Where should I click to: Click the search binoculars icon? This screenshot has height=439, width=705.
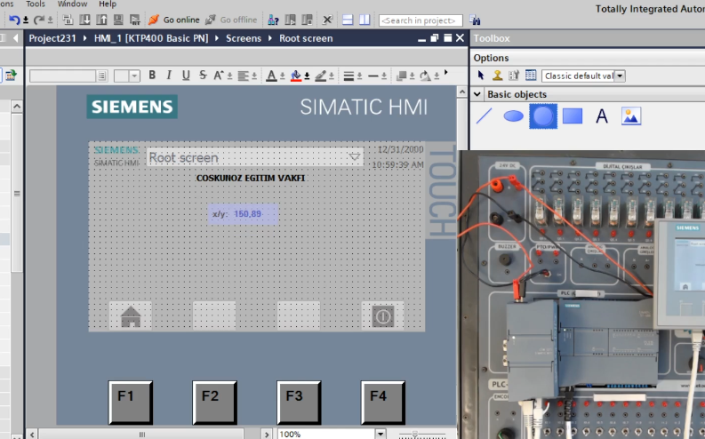475,20
